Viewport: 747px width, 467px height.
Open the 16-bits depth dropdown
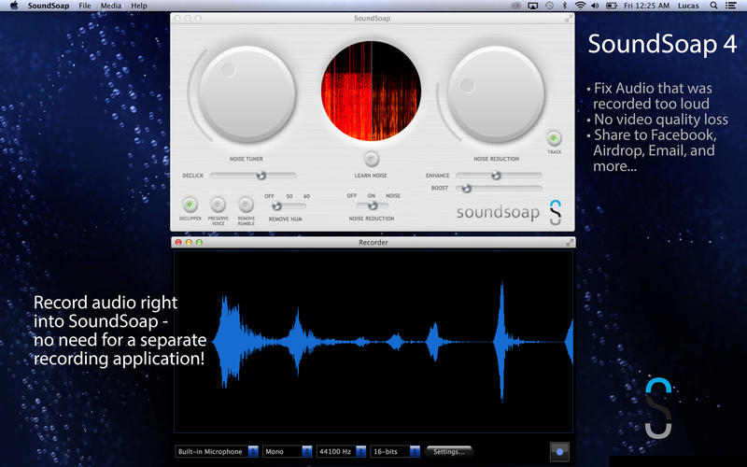(x=395, y=451)
